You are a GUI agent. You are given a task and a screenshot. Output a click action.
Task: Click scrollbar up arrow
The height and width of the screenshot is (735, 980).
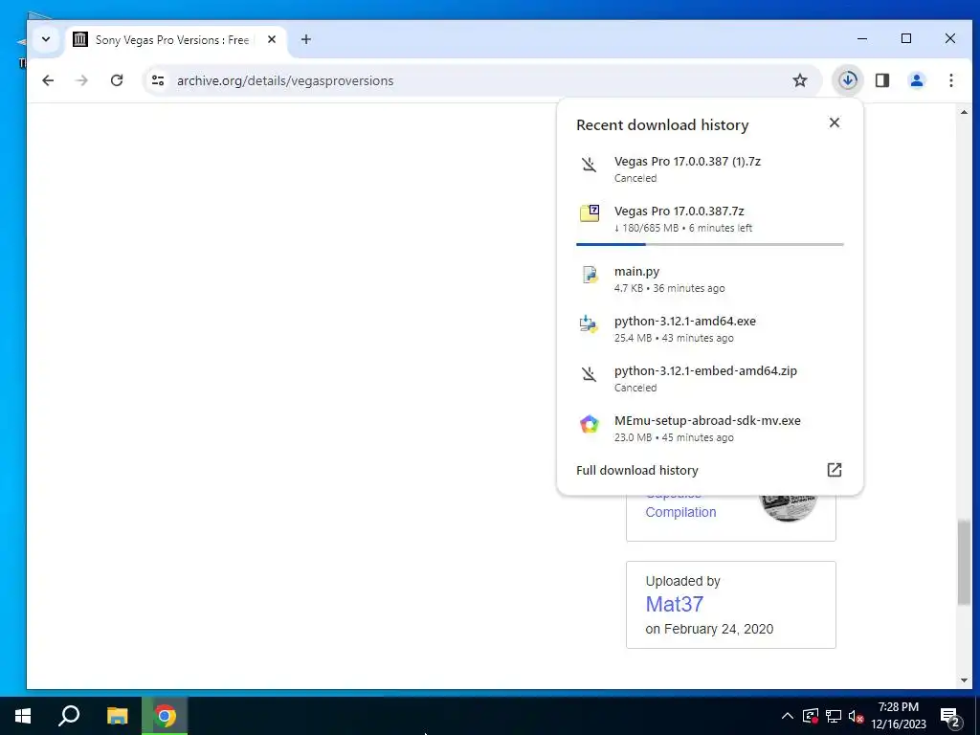point(964,113)
